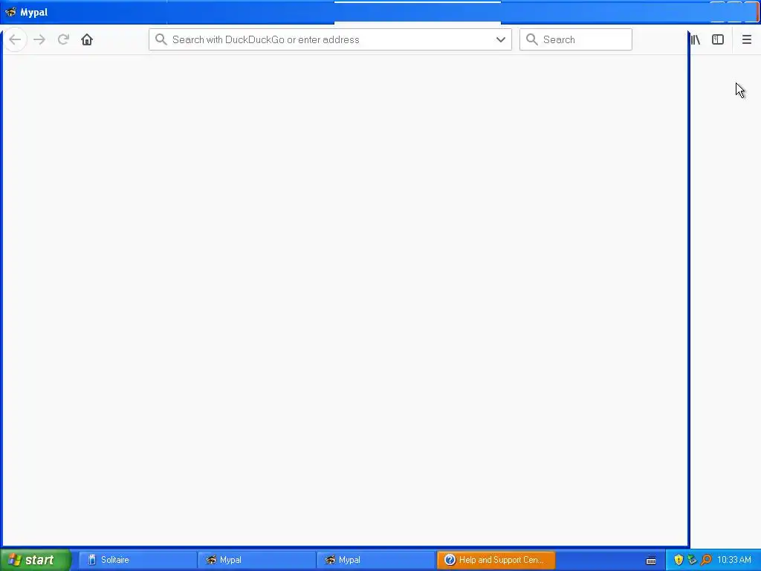Open the Windows start menu
This screenshot has height=571, width=761.
(x=36, y=560)
